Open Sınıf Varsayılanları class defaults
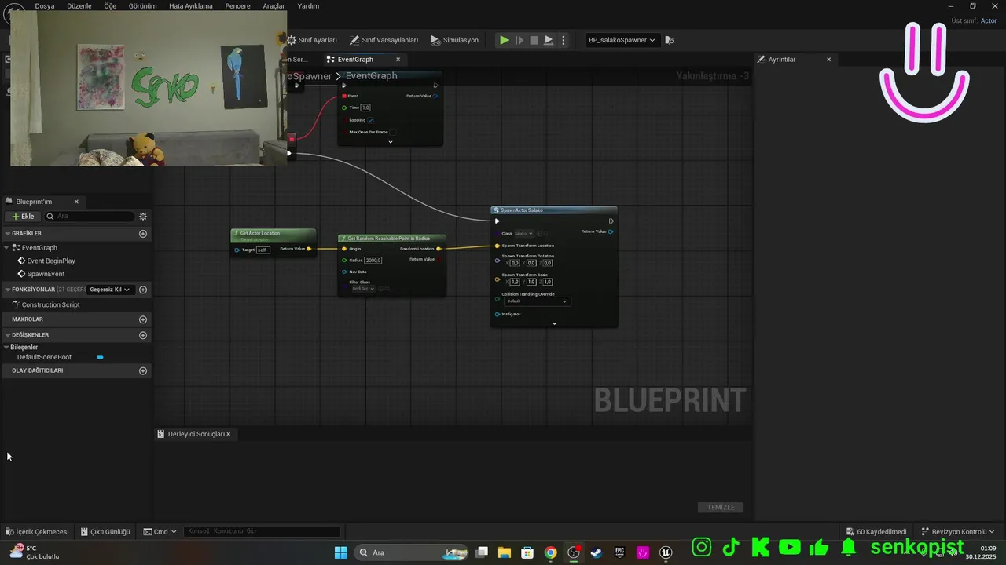 (384, 40)
